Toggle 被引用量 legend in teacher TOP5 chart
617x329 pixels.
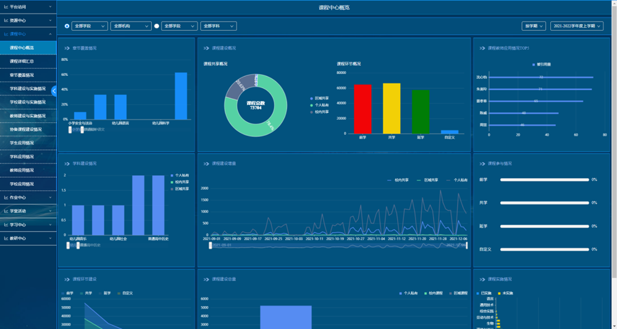[x=542, y=64]
